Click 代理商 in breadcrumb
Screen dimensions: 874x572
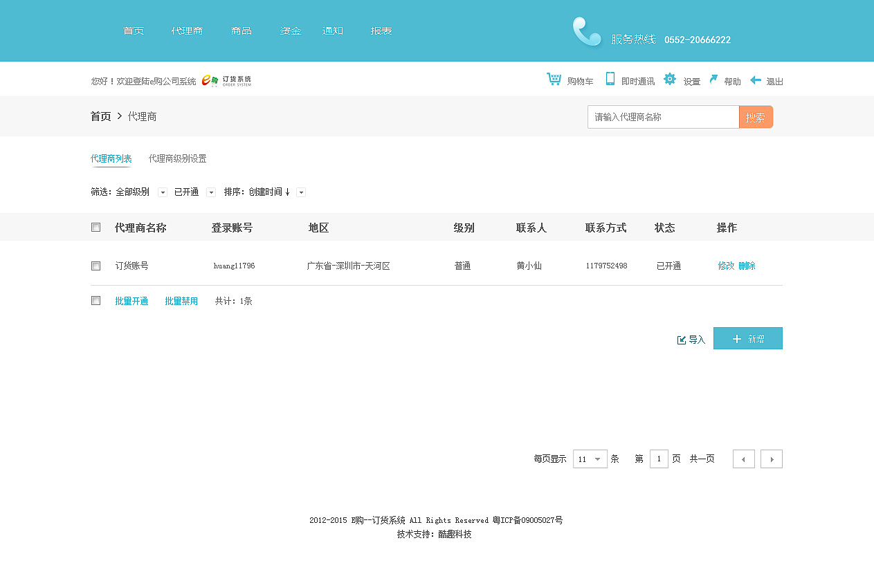point(143,117)
